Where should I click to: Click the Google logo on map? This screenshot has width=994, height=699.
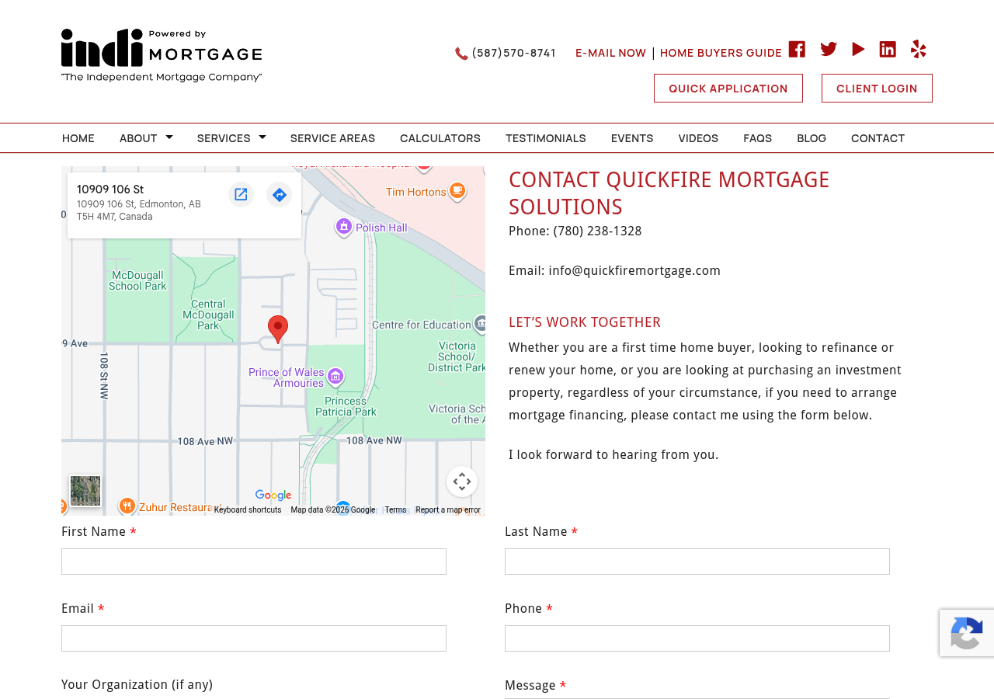point(273,496)
